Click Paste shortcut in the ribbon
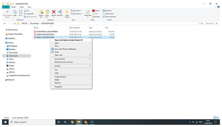222x127 pixels. [30, 17]
